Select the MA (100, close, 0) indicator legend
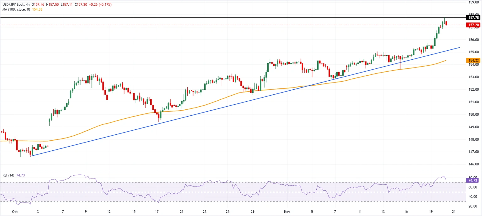 16,10
